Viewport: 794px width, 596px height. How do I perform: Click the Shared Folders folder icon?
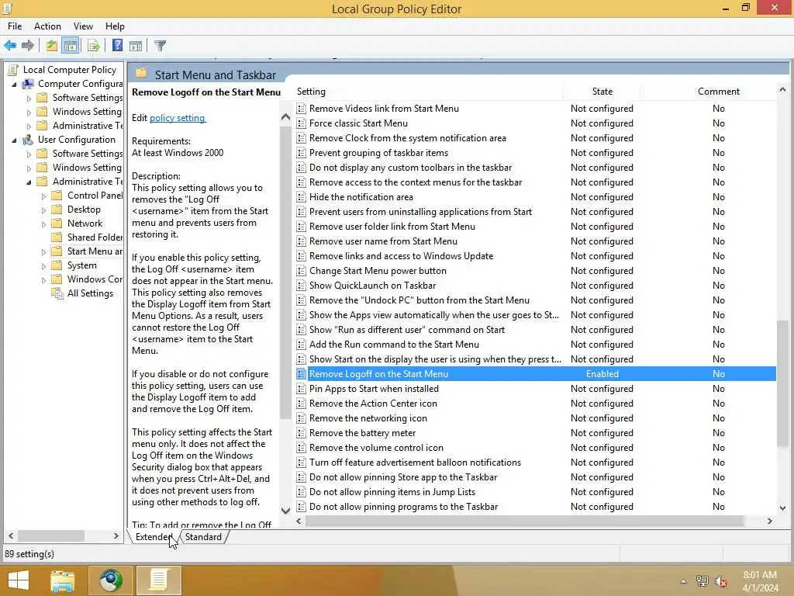(x=57, y=237)
